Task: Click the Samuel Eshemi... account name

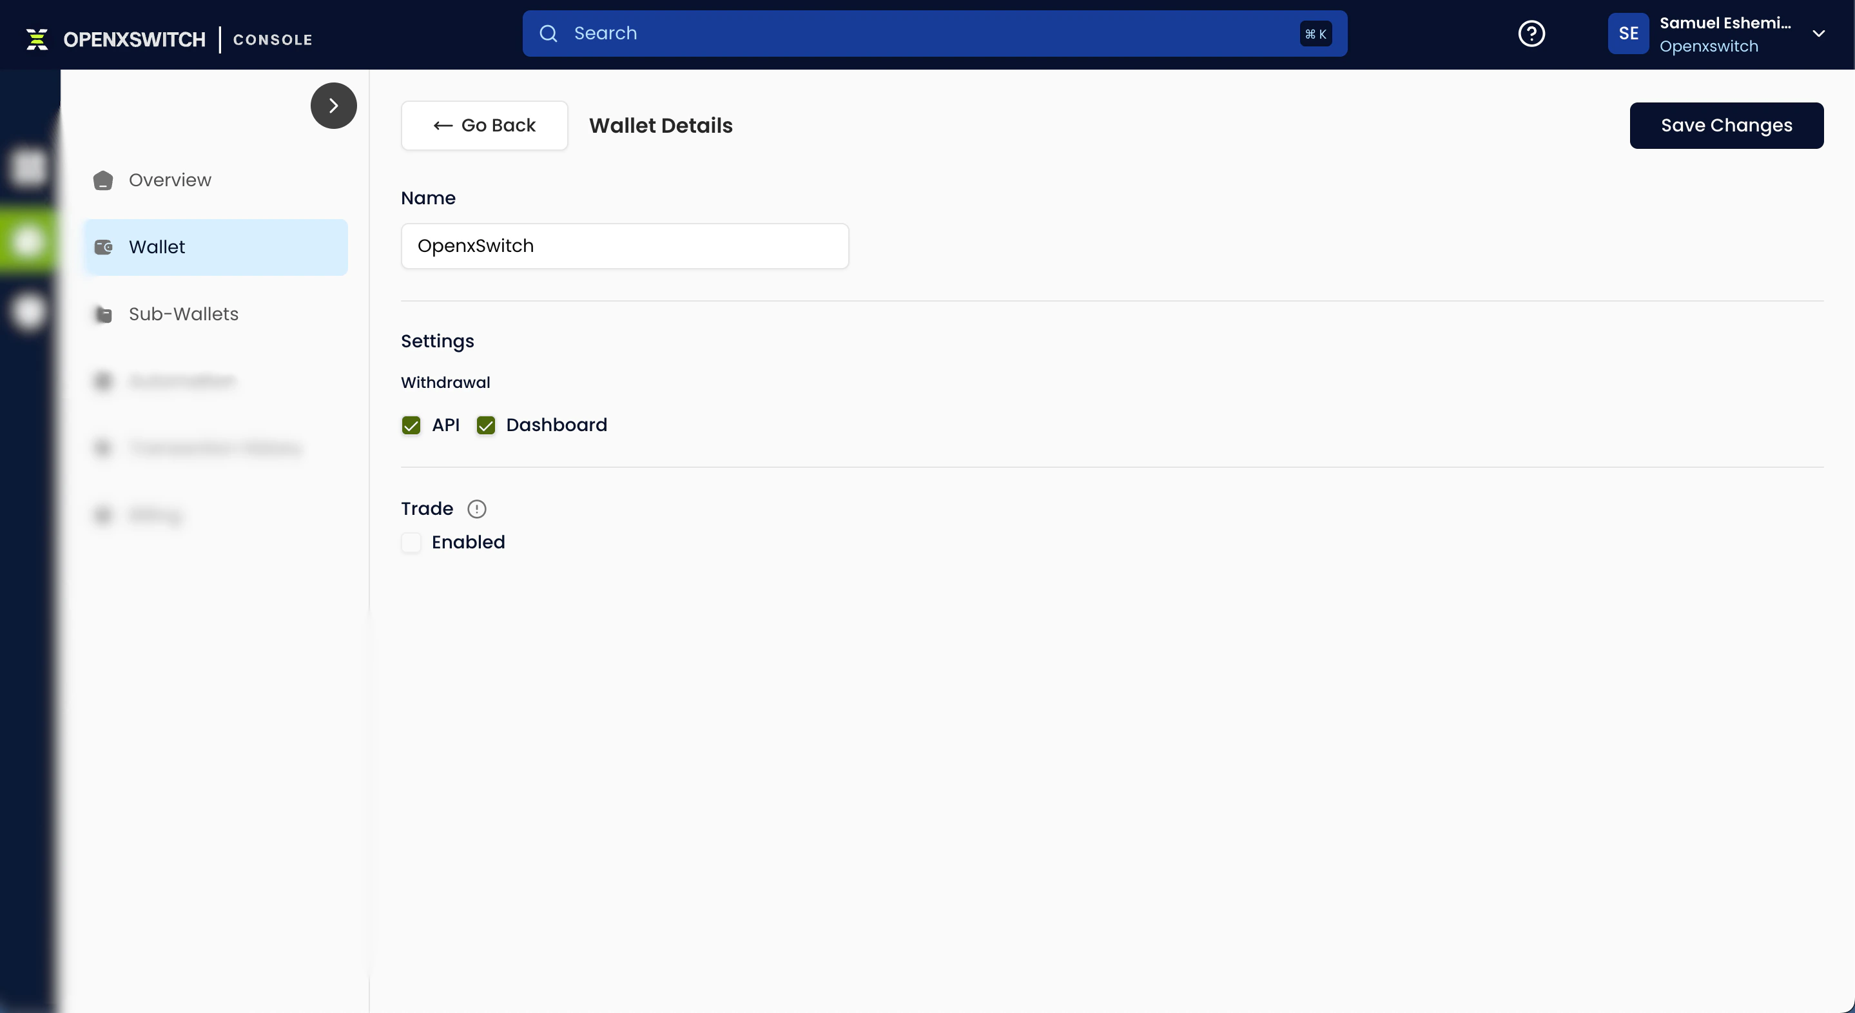Action: point(1725,23)
